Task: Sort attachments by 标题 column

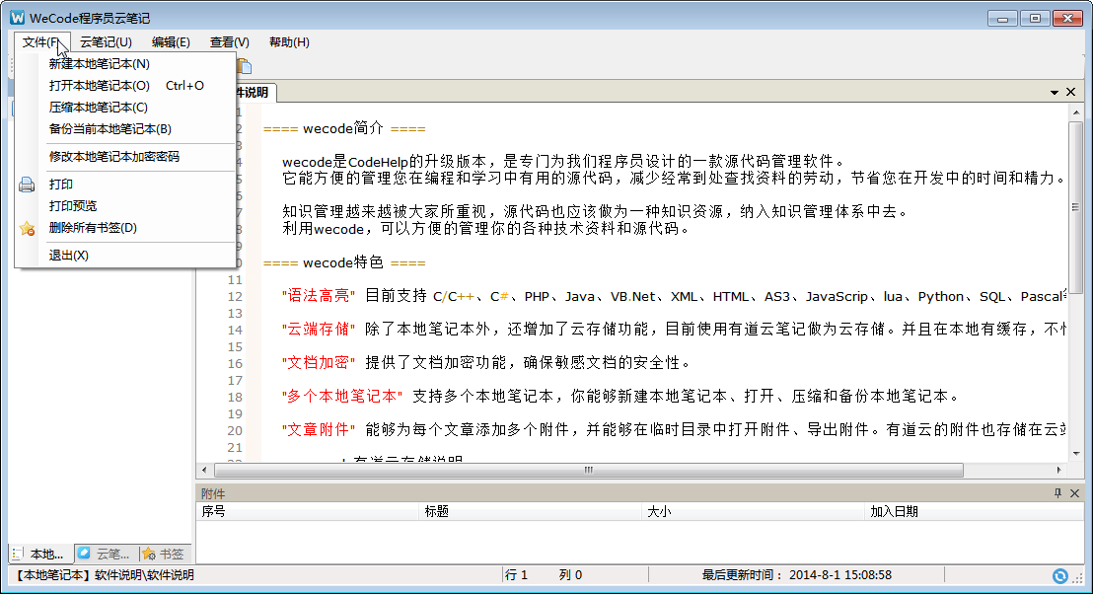Action: pos(530,512)
